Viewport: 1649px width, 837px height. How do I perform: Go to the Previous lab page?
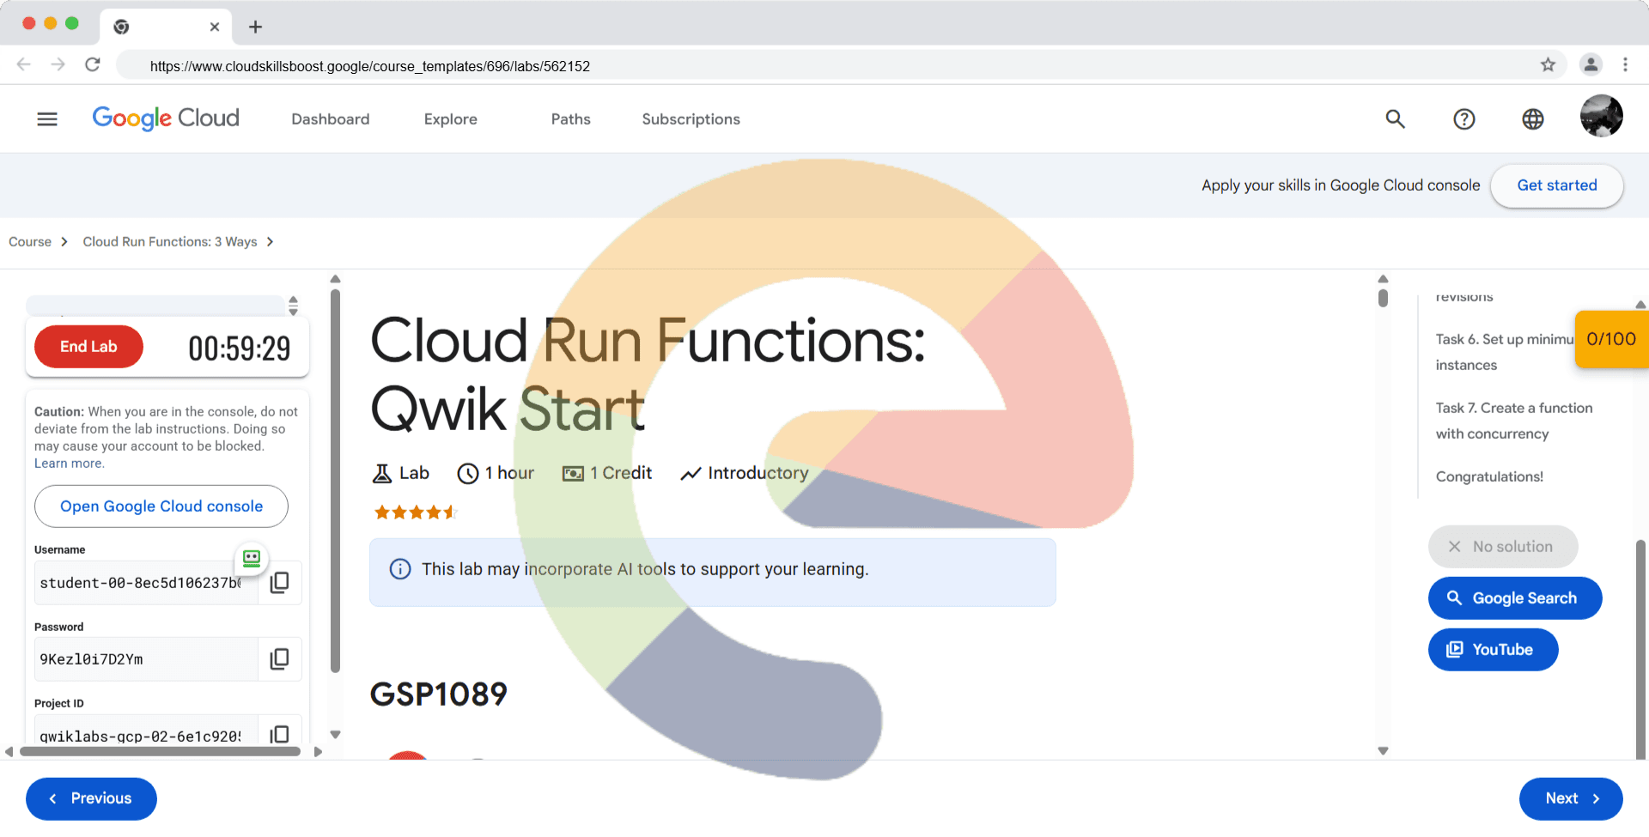(x=91, y=799)
